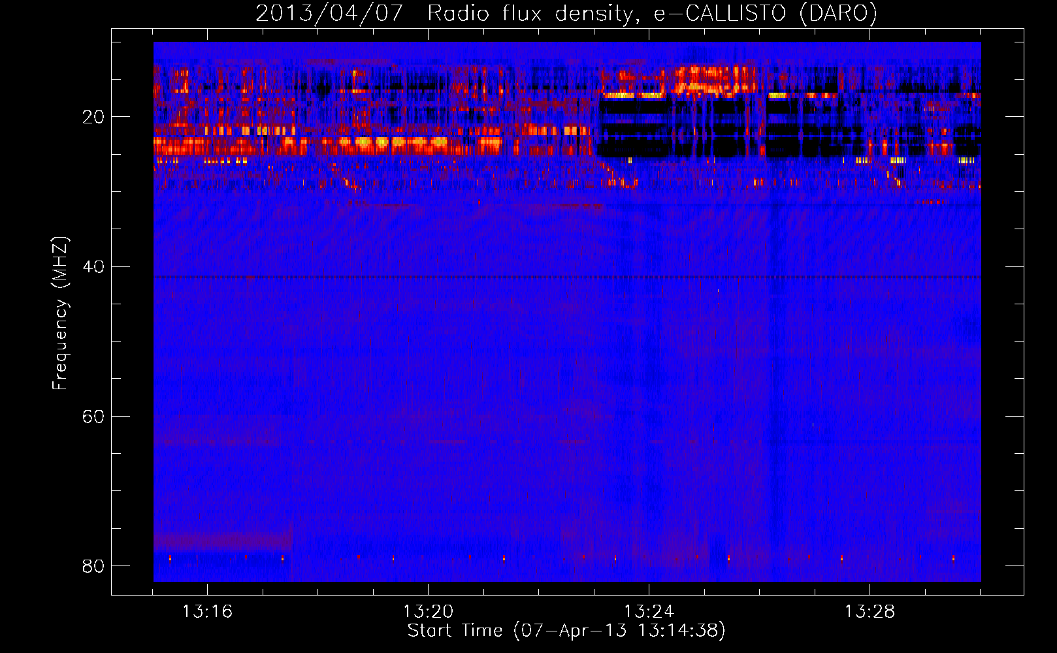Select the 13:16 time tick label
Viewport: 1057px width, 653px height.
[x=207, y=612]
